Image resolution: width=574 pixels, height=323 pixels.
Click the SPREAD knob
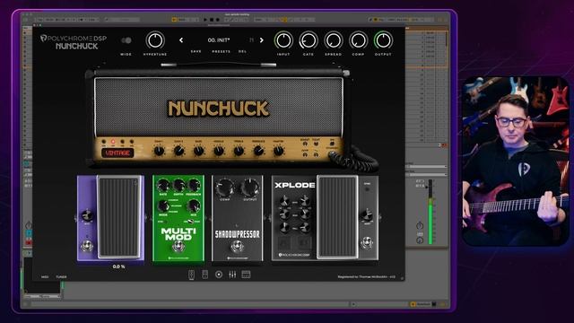[x=333, y=40]
